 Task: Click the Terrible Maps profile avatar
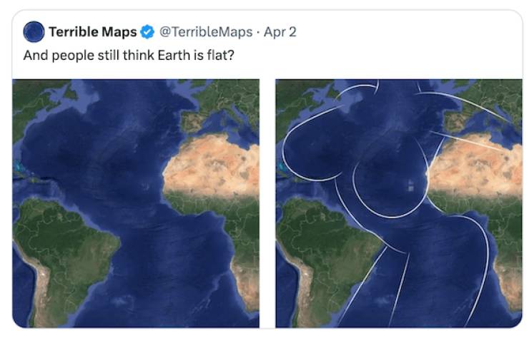click(34, 32)
